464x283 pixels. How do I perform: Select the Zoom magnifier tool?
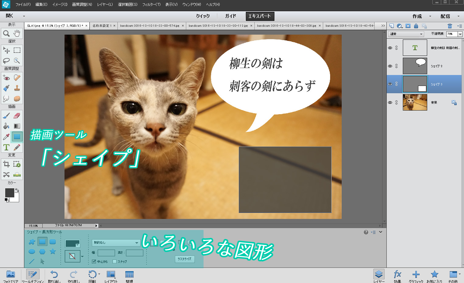point(6,33)
